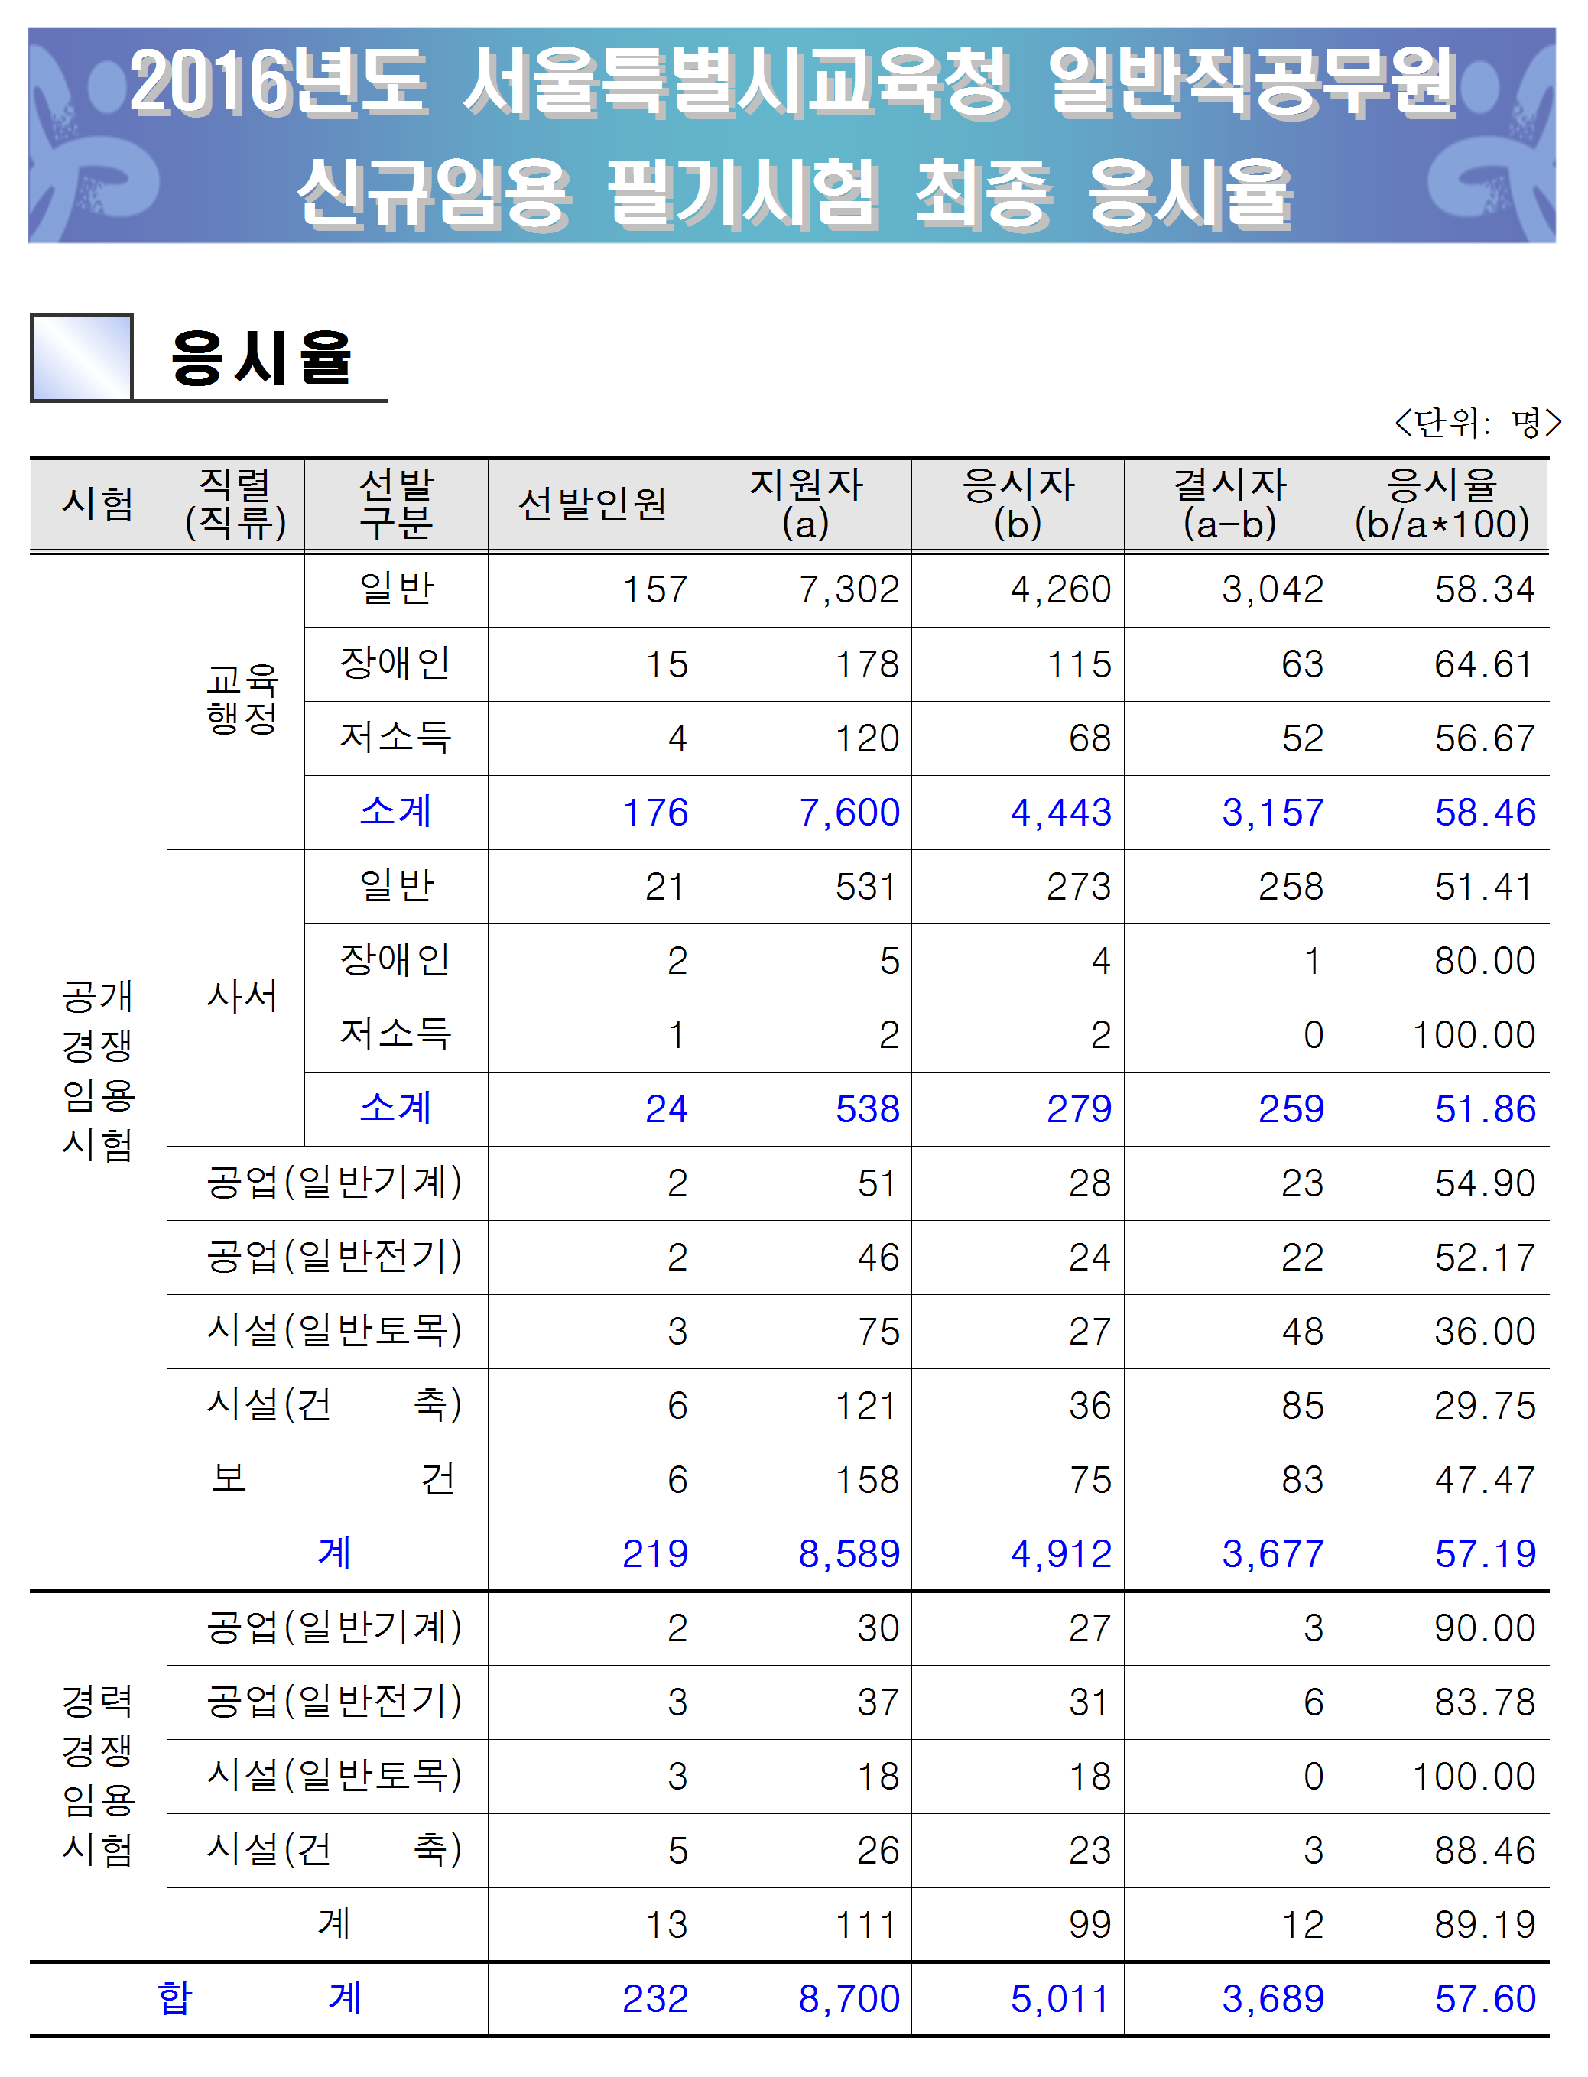Image resolution: width=1588 pixels, height=2077 pixels.
Task: Select the '보건' row label
Action: [333, 1479]
